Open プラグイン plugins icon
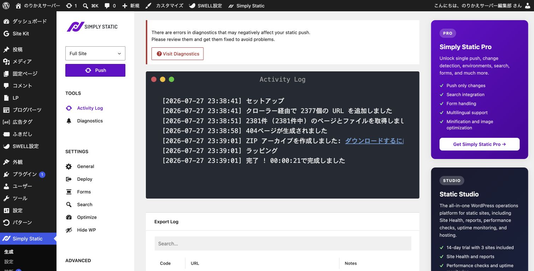This screenshot has width=534, height=271. coord(6,174)
